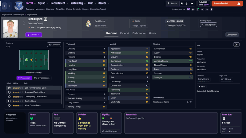The height and width of the screenshot is (138, 246).
Task: Open the Fixture Schedule submenu item
Action: pos(73,9)
